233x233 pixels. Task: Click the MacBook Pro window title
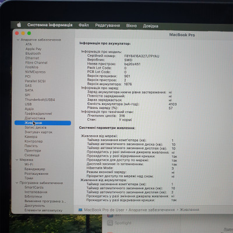182,35
